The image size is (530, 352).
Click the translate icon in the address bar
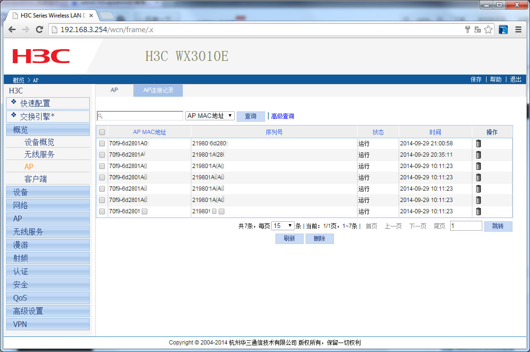(x=478, y=30)
